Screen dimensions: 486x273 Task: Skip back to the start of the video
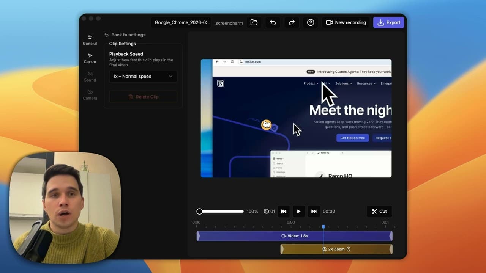coord(284,211)
